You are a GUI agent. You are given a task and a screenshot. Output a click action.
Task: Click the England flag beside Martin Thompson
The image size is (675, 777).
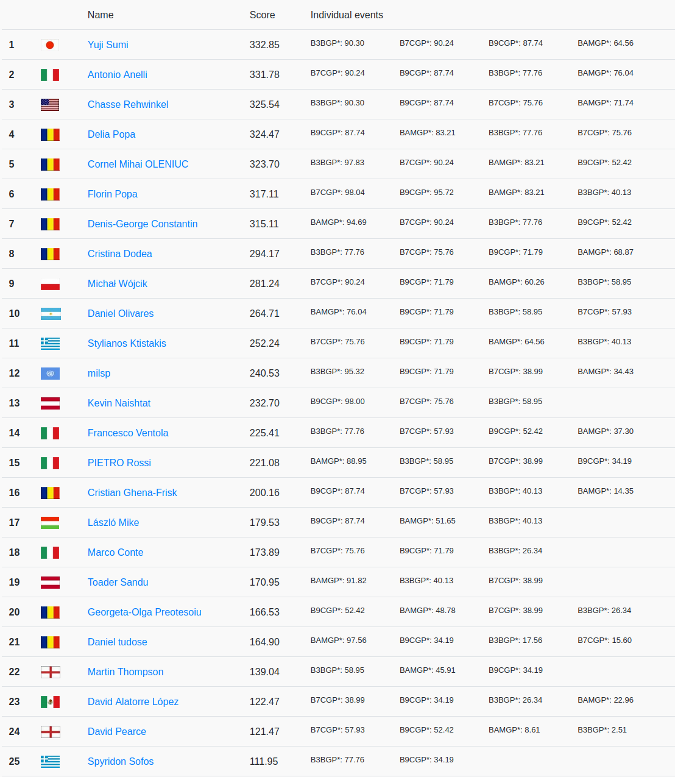point(50,672)
